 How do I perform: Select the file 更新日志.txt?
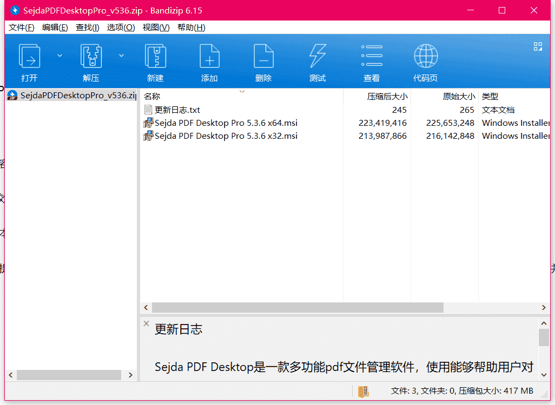point(177,110)
